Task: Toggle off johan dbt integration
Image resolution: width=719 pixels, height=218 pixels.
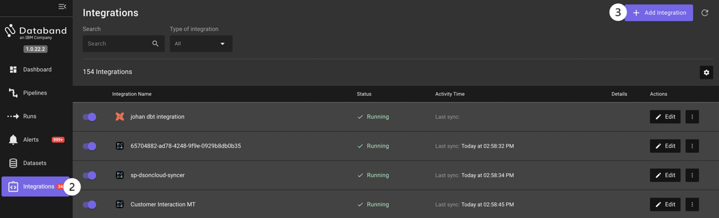Action: click(x=89, y=117)
